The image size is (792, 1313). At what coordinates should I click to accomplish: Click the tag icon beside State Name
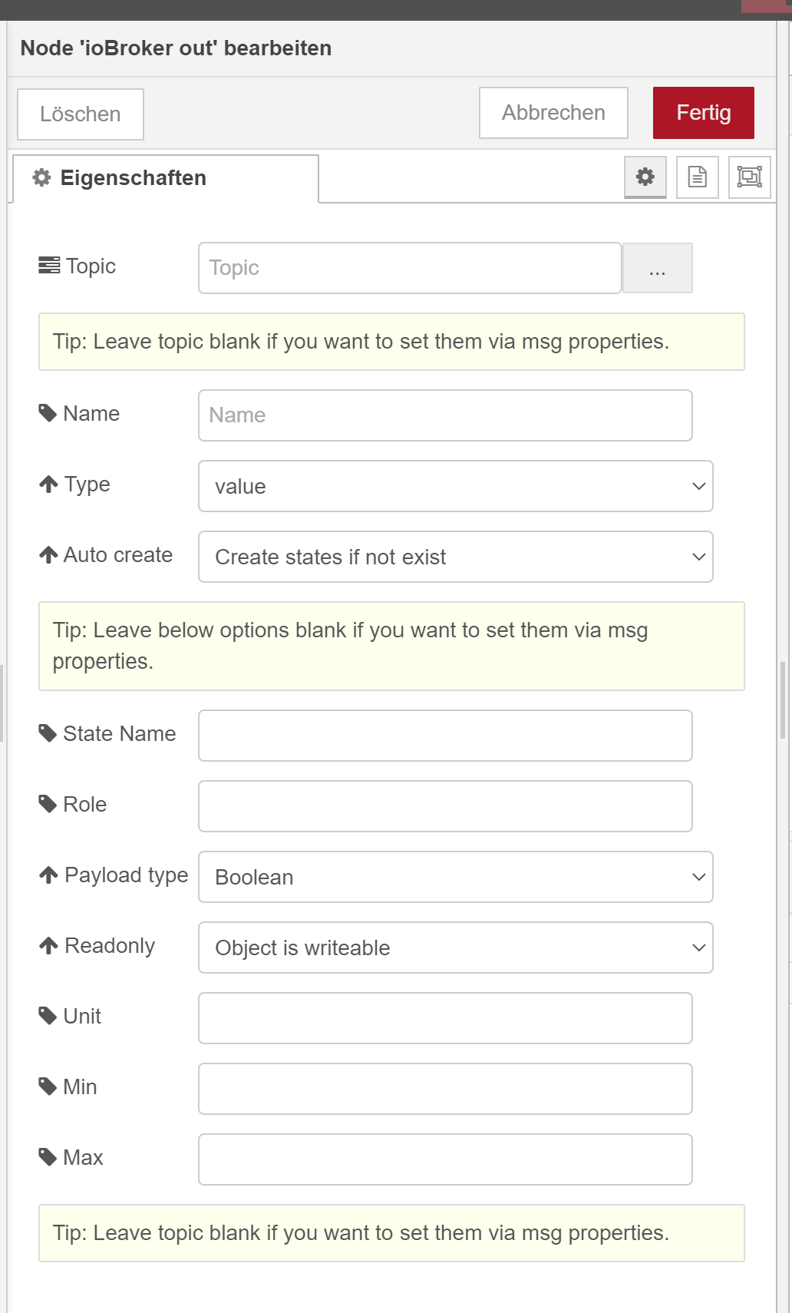point(48,733)
